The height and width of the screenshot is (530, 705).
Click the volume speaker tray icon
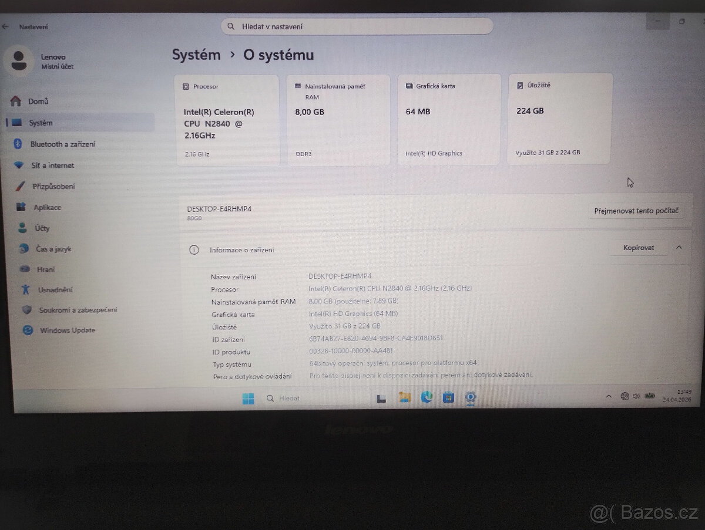click(x=636, y=396)
